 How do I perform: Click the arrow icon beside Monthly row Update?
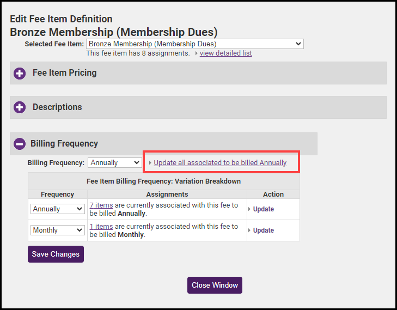tap(249, 230)
